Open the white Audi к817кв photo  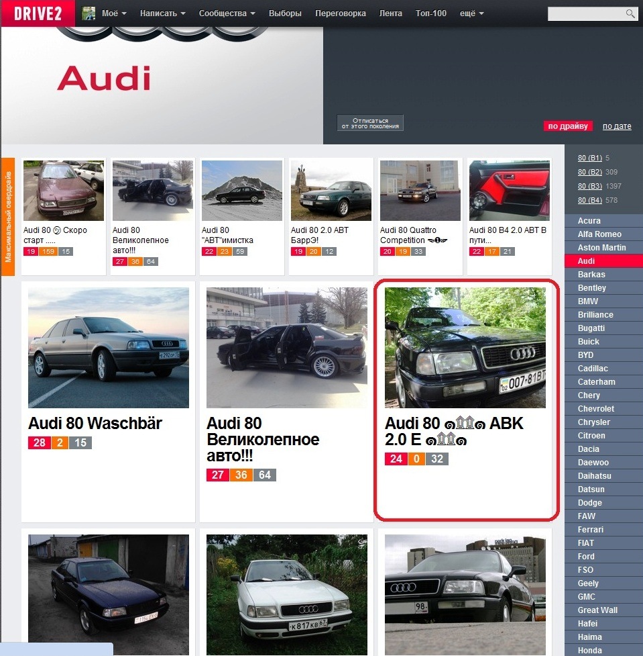coord(286,595)
